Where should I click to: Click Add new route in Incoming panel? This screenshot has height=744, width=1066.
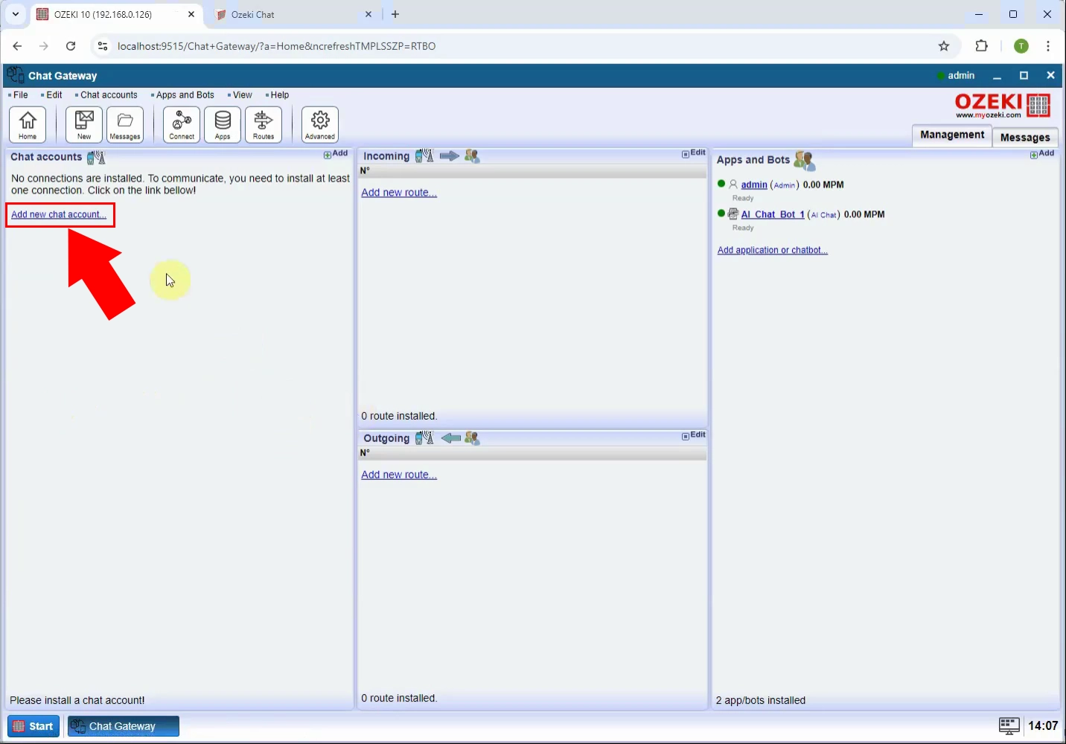point(399,193)
